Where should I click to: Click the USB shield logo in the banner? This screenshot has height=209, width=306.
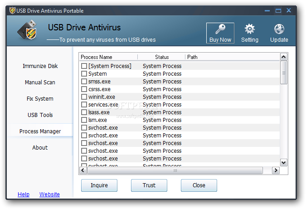click(x=27, y=30)
